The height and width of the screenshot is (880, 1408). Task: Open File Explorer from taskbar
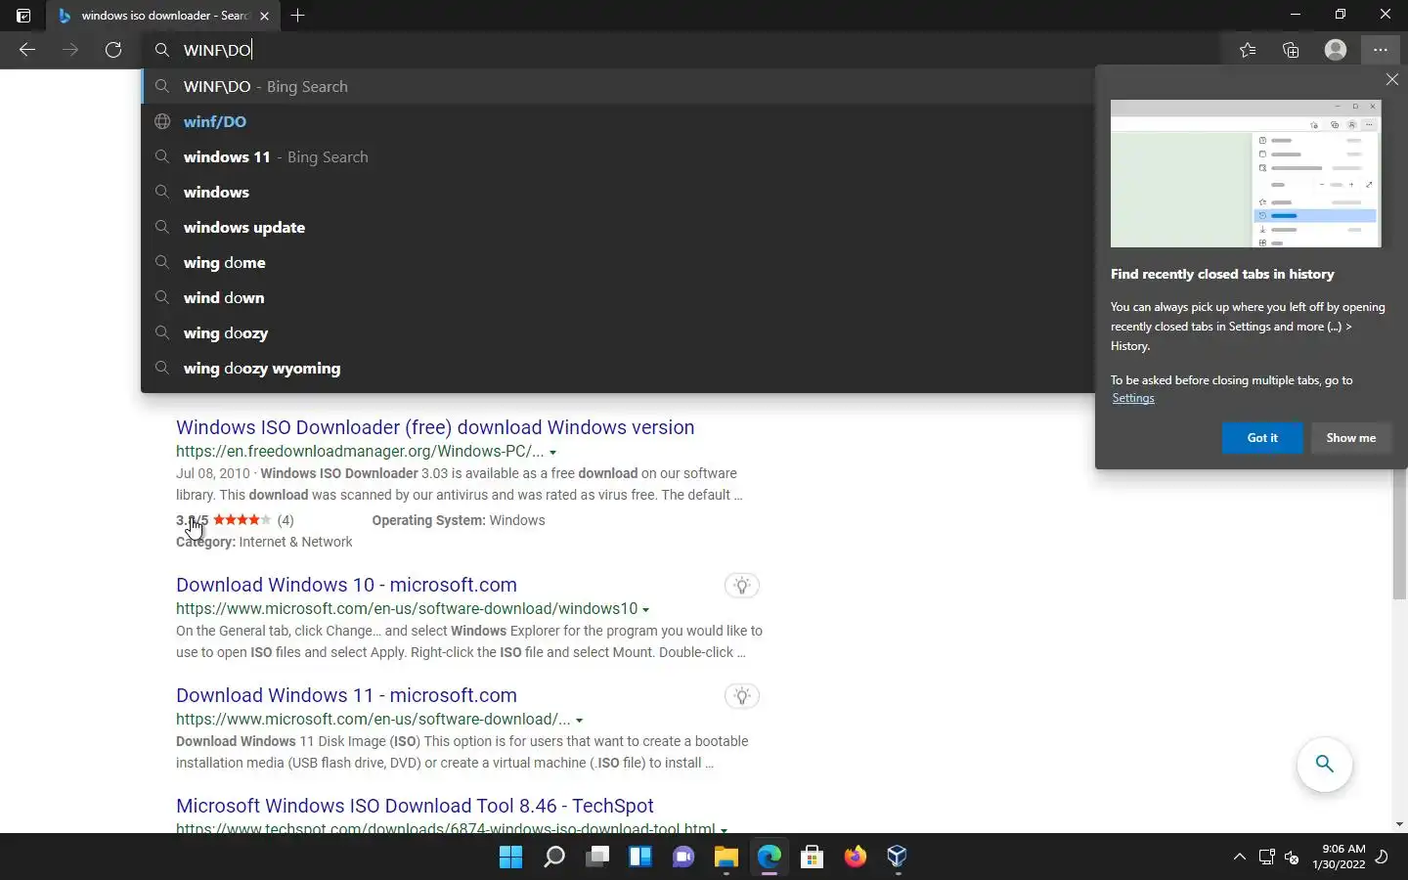[726, 858]
